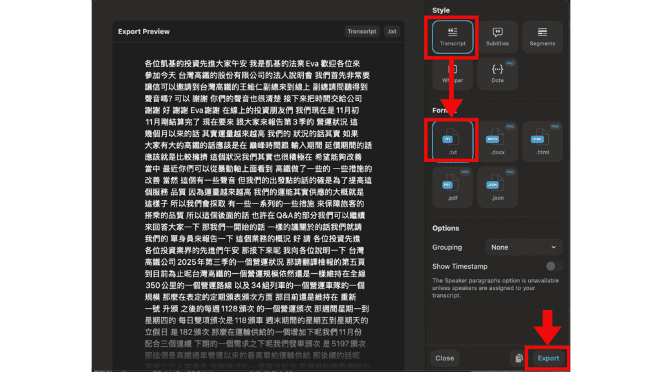Image resolution: width=662 pixels, height=372 pixels.
Task: Enable the Show Timestamp switch
Action: click(x=553, y=266)
